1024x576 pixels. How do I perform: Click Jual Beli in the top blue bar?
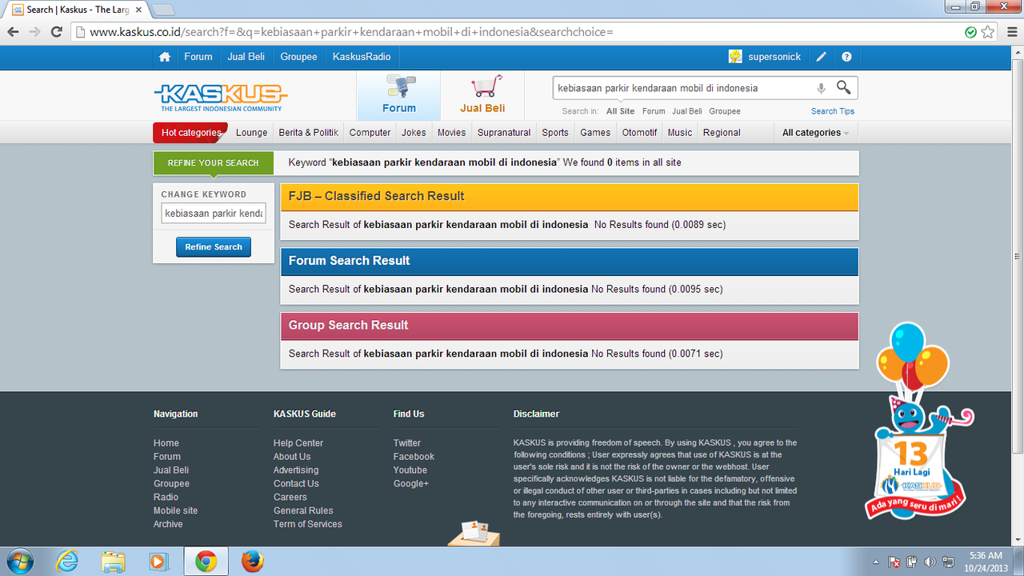[x=246, y=57]
